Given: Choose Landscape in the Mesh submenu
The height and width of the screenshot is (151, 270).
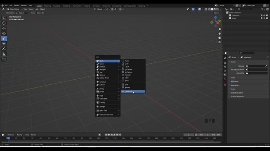Looking at the screenshot, I should (133, 91).
